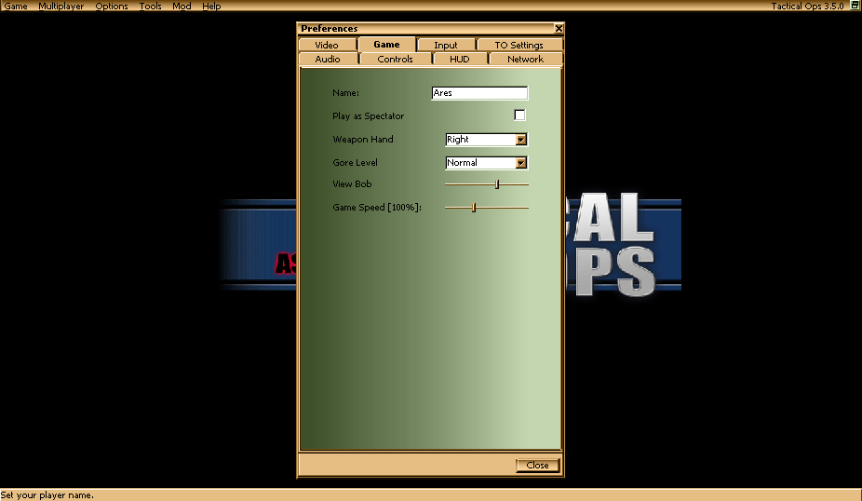Image resolution: width=862 pixels, height=501 pixels.
Task: Go to the Controls tab
Action: coord(395,59)
